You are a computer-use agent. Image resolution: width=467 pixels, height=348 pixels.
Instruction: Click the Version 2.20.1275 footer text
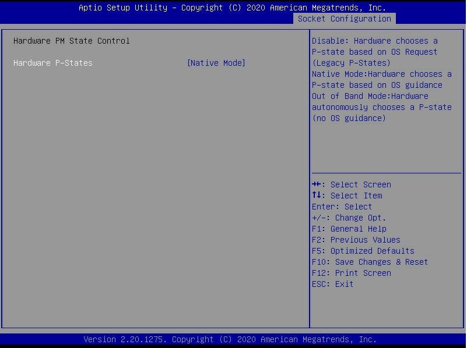click(230, 339)
